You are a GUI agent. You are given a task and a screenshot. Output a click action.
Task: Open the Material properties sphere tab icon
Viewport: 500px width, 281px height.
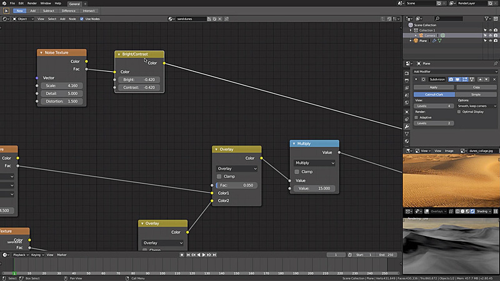pos(407,141)
